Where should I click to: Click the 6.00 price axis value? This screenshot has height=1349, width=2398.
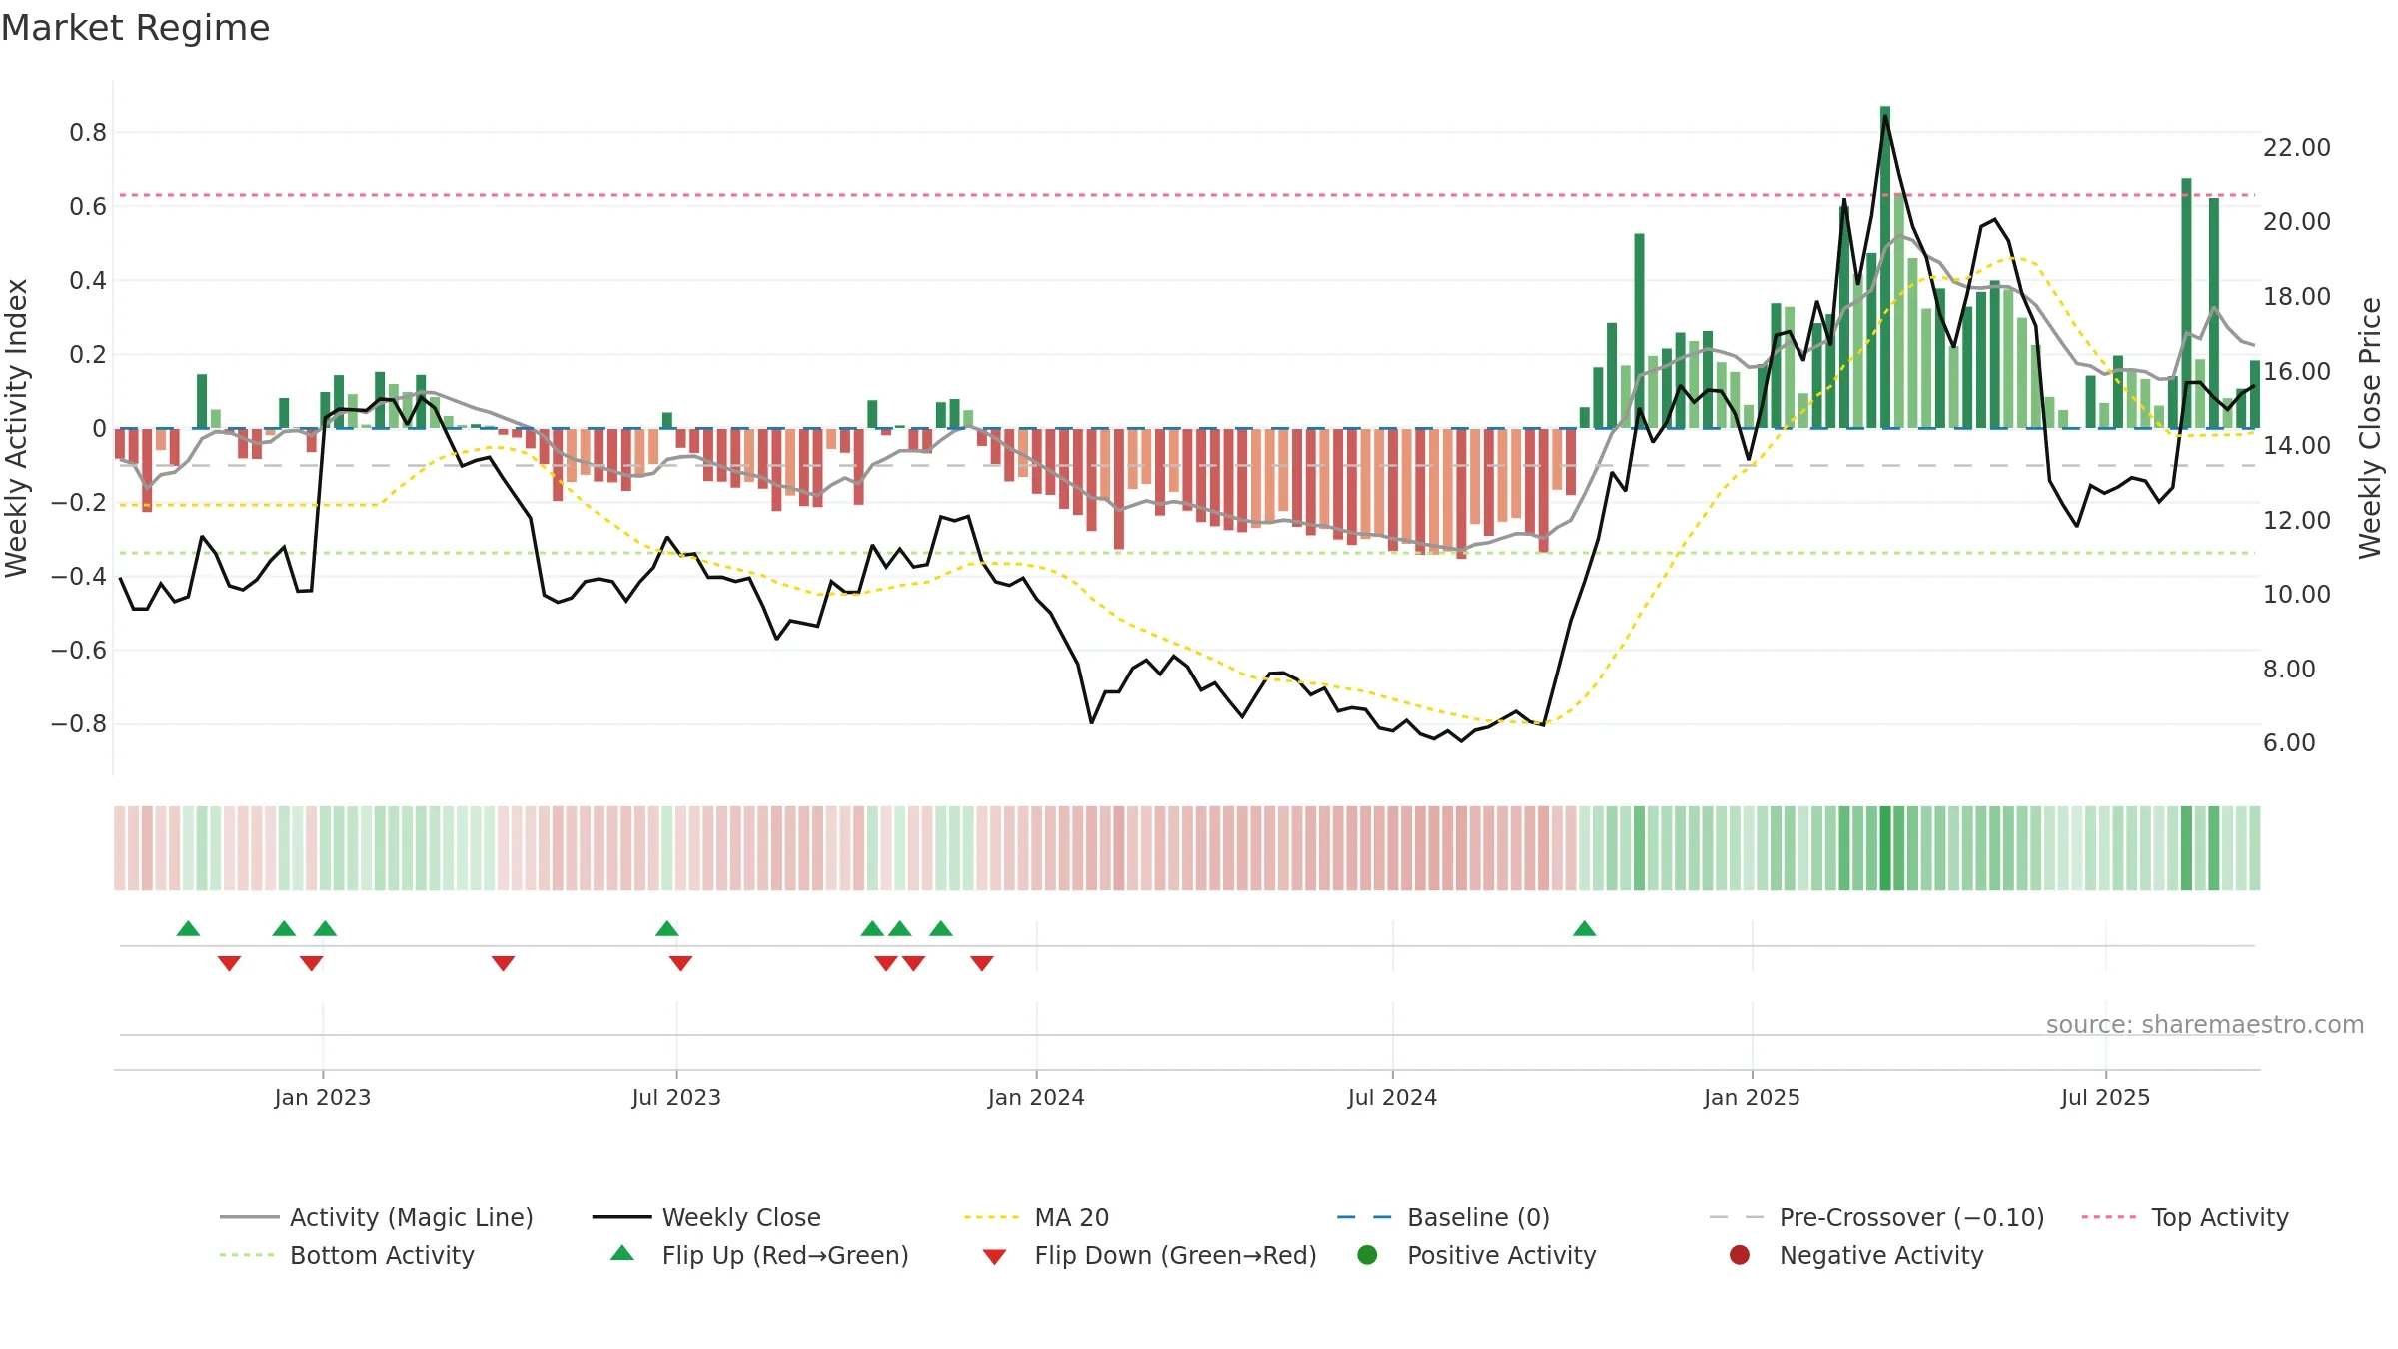point(2289,742)
